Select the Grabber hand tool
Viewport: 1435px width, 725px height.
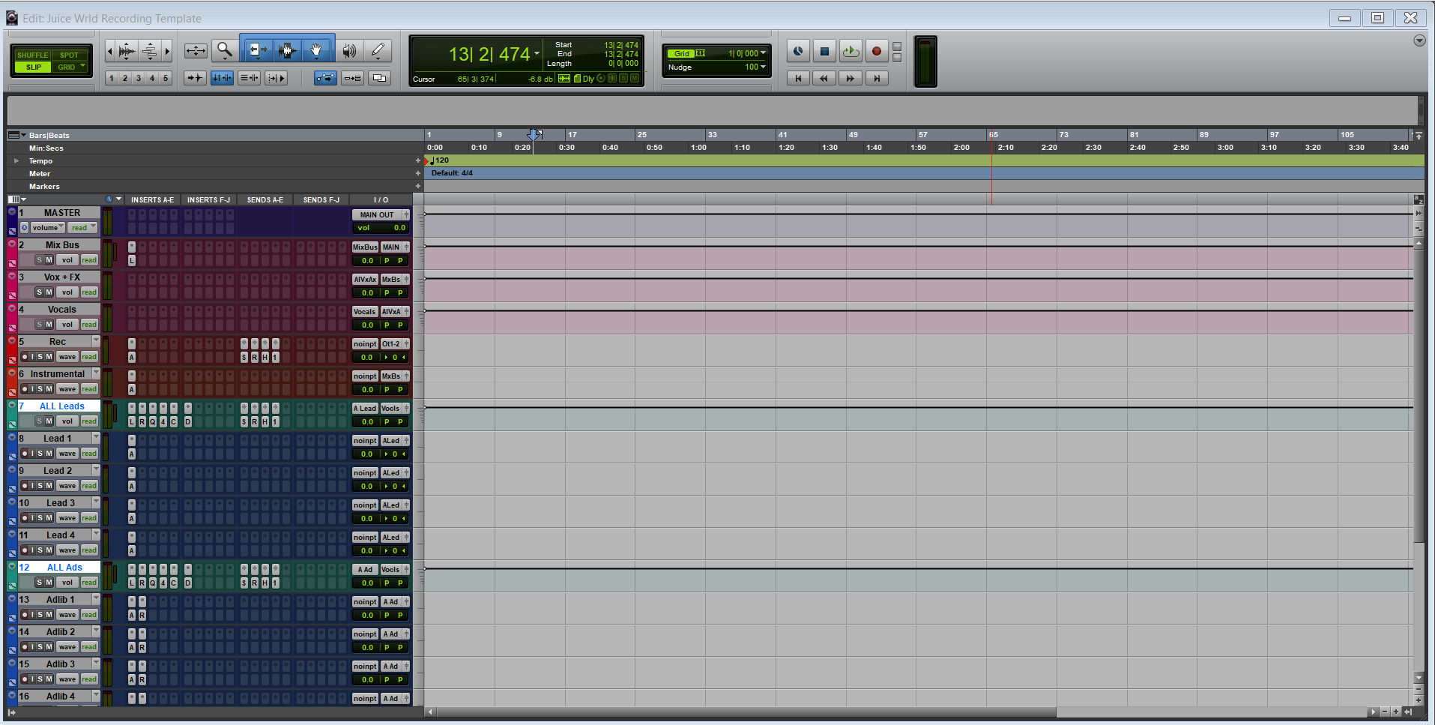[x=317, y=50]
